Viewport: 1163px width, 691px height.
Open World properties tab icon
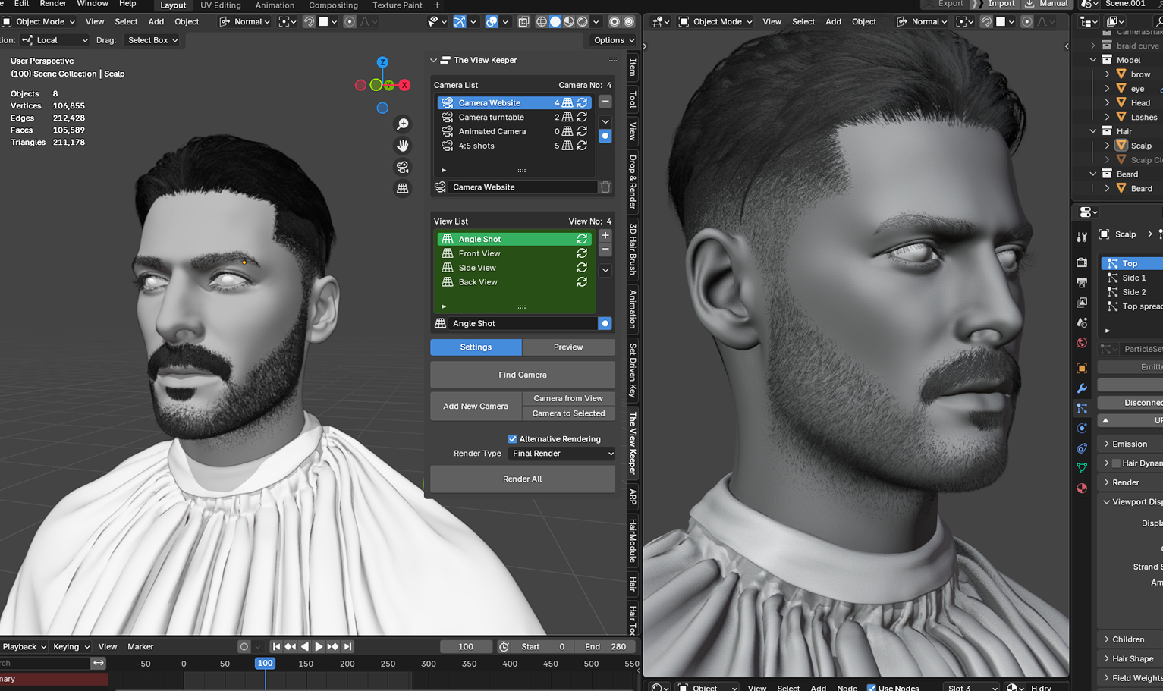pos(1082,343)
